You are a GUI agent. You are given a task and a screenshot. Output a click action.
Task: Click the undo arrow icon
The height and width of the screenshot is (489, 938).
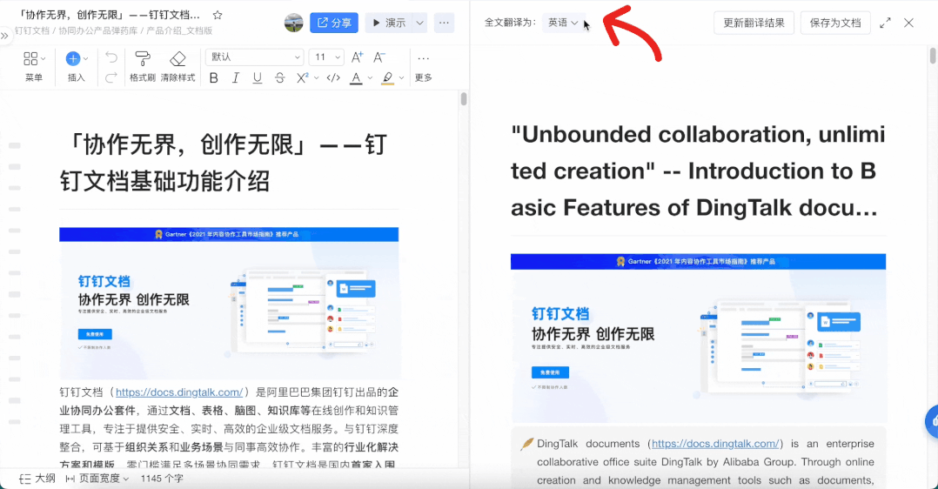click(x=111, y=57)
